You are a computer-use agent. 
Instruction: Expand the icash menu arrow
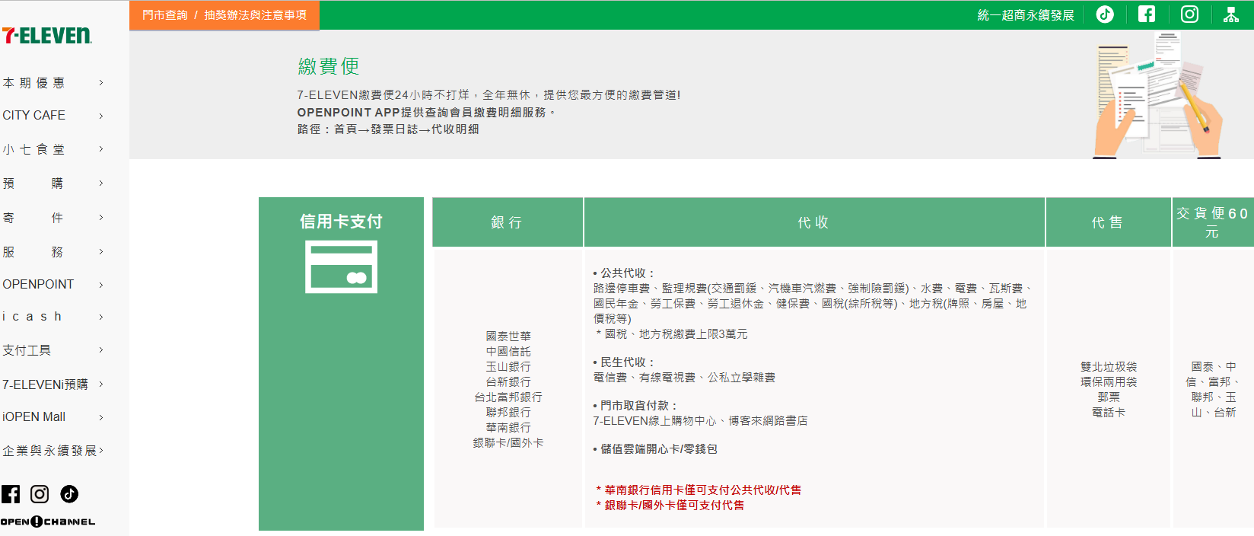point(101,317)
